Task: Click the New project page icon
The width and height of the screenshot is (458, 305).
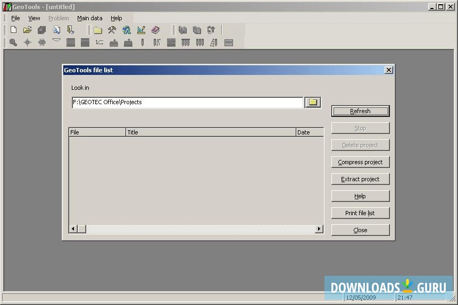Action: tap(13, 29)
